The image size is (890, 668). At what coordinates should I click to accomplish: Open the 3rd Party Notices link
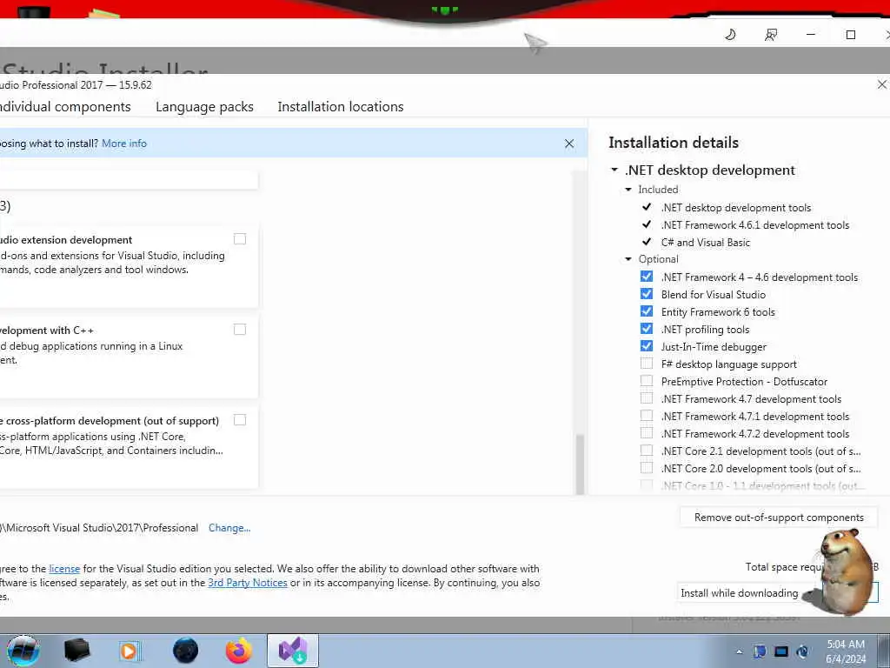[x=248, y=583]
